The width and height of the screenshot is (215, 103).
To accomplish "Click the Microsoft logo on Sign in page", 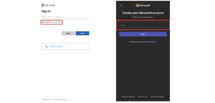I will click(x=48, y=5).
